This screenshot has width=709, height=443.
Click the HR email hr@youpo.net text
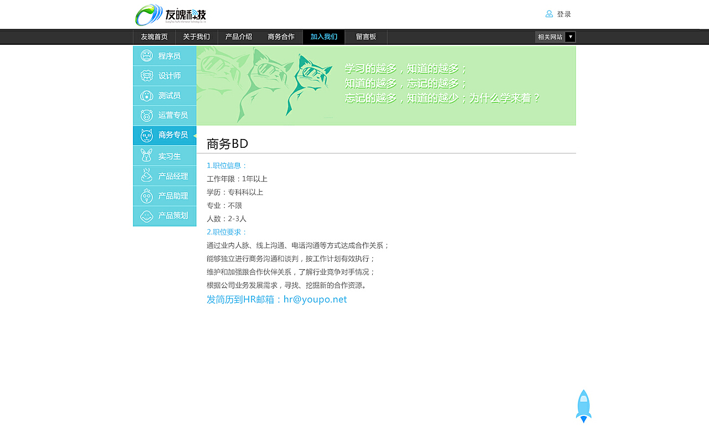point(315,300)
